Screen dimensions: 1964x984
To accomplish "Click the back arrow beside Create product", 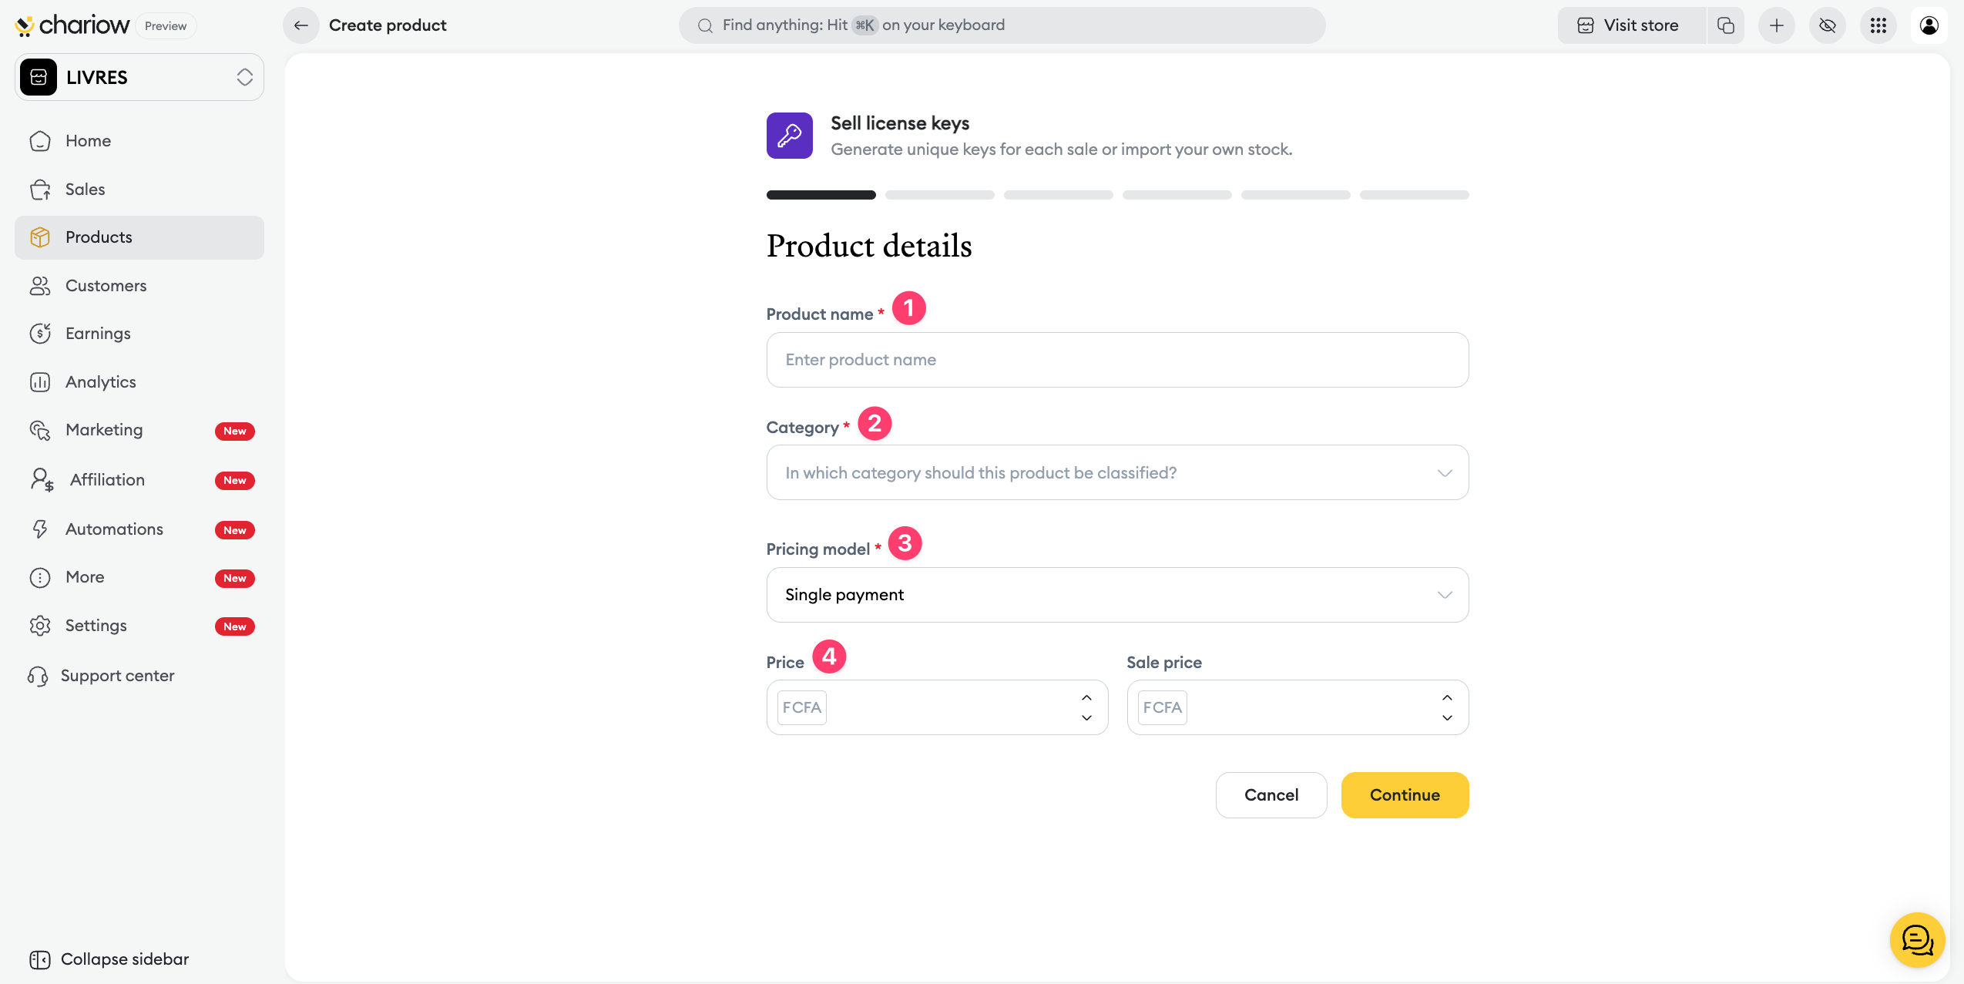I will pos(301,25).
